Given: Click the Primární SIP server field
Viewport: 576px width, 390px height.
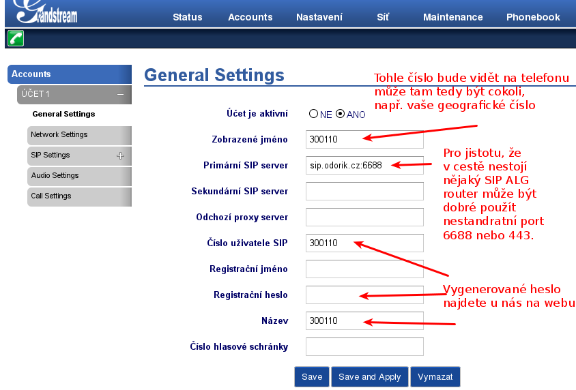Looking at the screenshot, I should (x=364, y=166).
